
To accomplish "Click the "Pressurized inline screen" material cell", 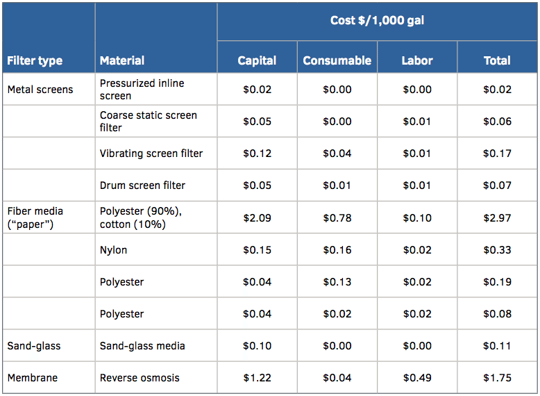I will pyautogui.click(x=142, y=90).
